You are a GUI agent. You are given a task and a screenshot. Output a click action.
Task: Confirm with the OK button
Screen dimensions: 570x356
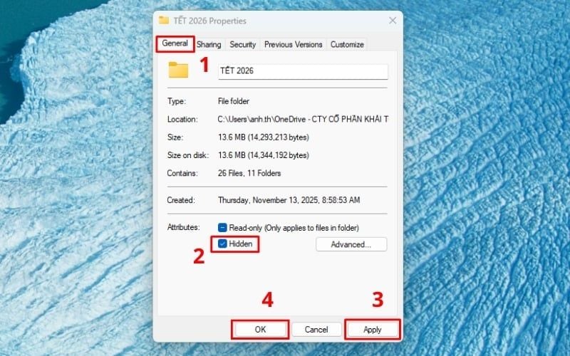point(260,330)
